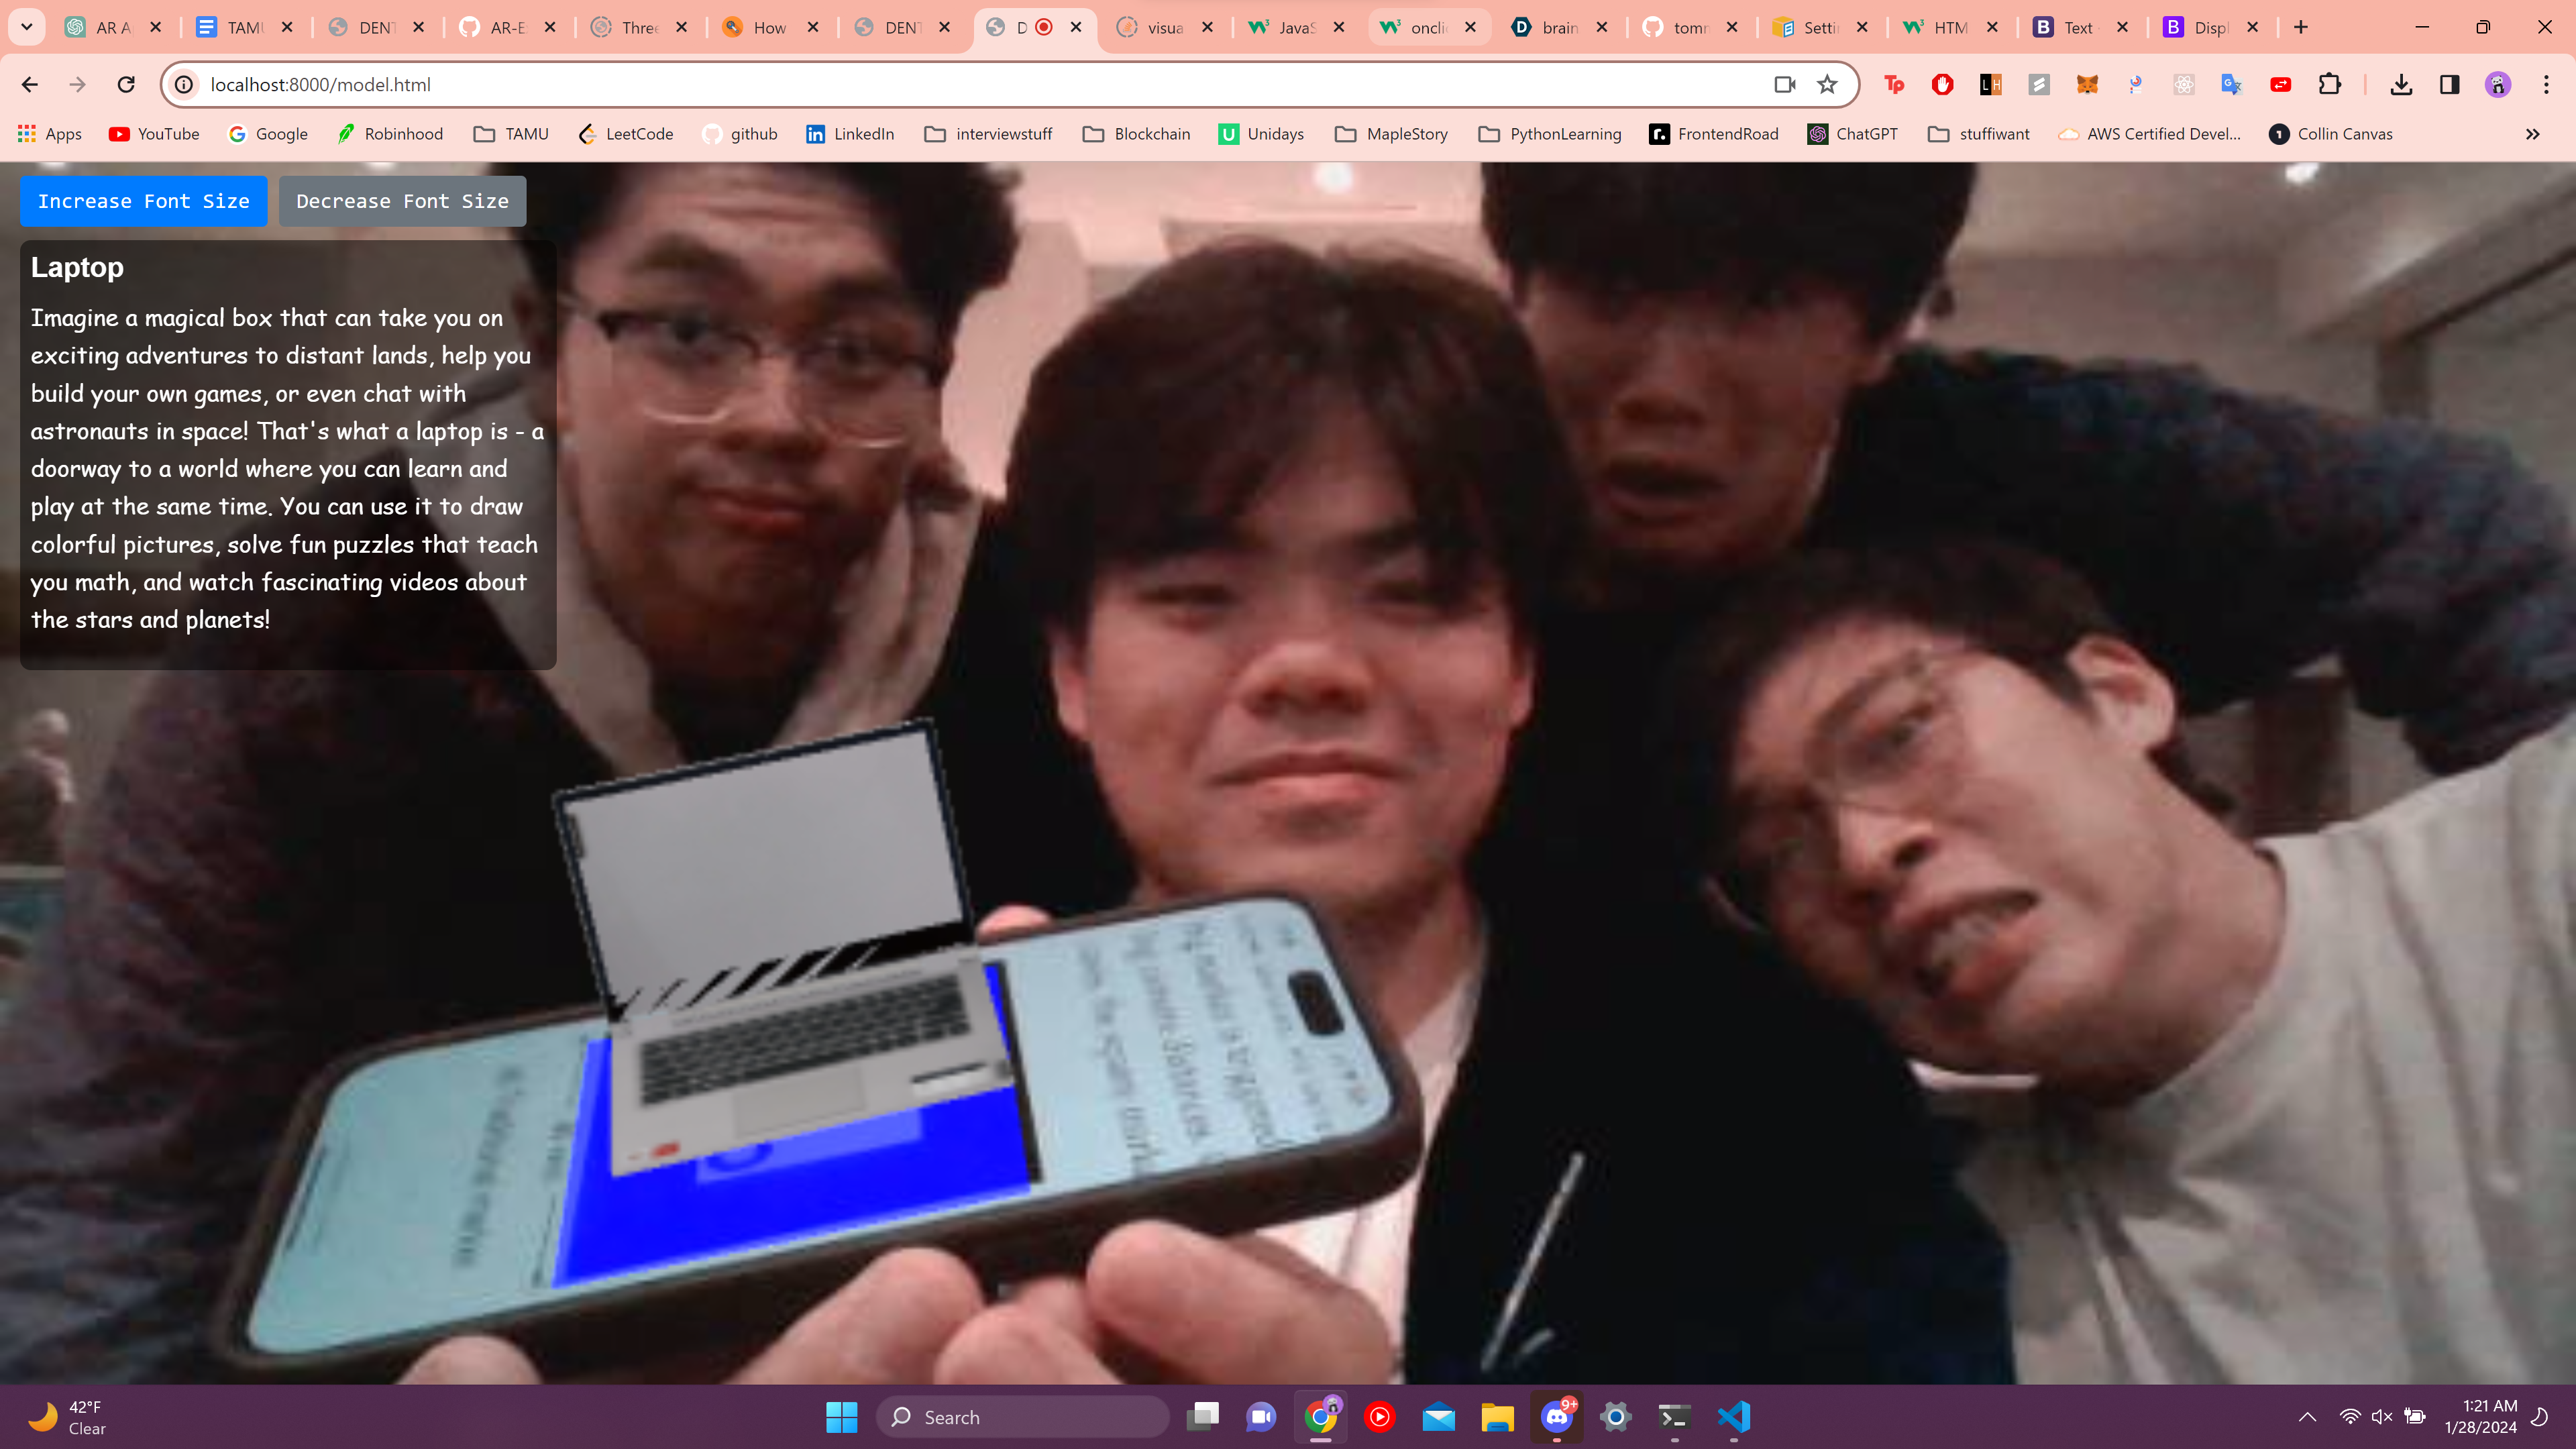Show hidden system tray icons
2576x1449 pixels.
pyautogui.click(x=2307, y=1416)
